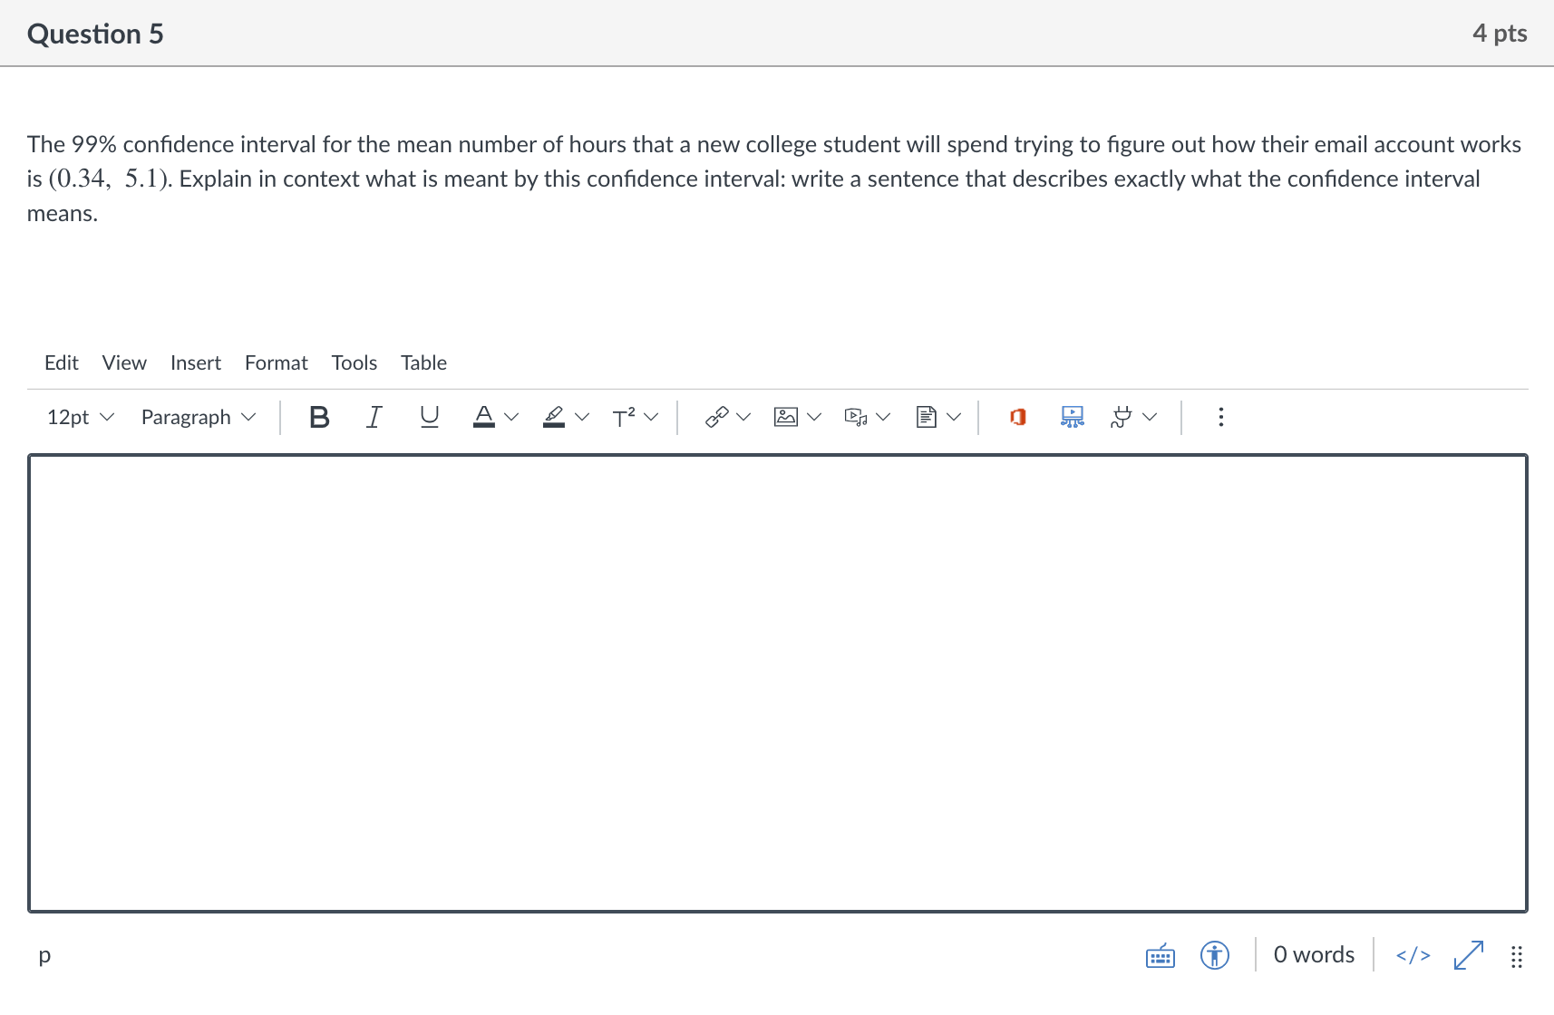1554x1015 pixels.
Task: Insert an image with the picture icon
Action: coord(786,417)
